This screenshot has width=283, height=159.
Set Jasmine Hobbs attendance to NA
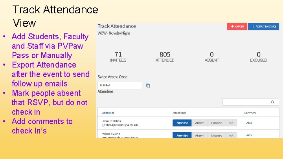click(231, 123)
